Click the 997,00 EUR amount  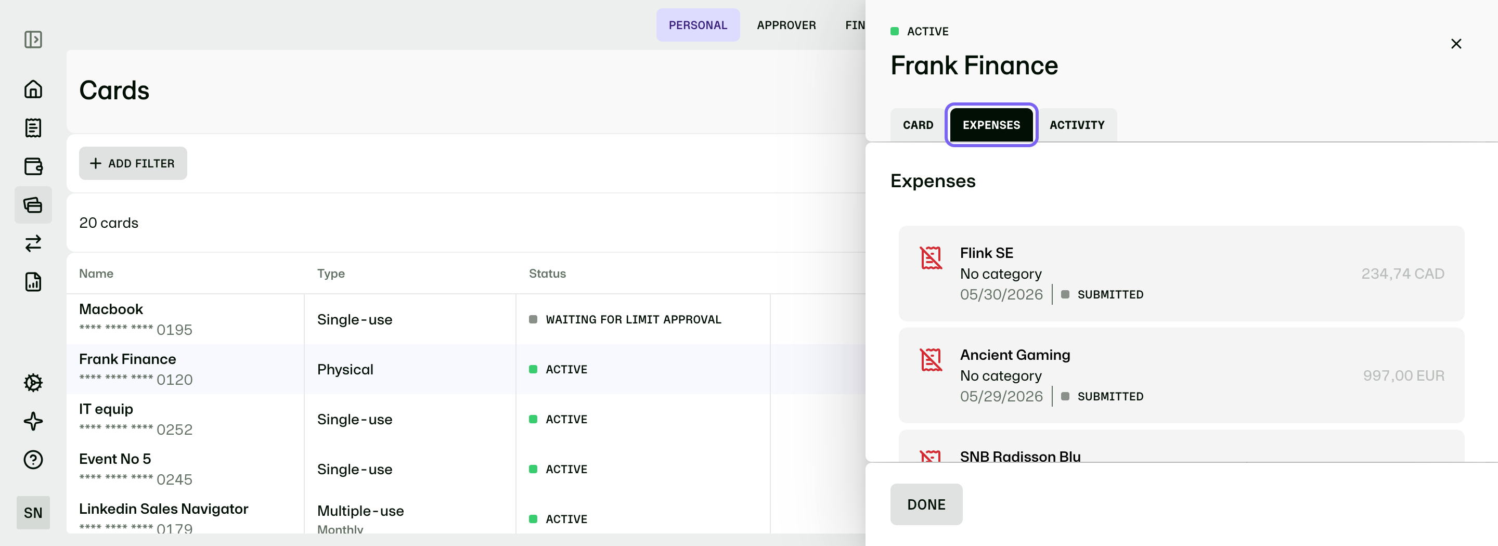coord(1404,375)
